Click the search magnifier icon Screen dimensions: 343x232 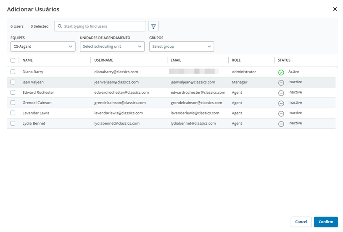coord(60,26)
